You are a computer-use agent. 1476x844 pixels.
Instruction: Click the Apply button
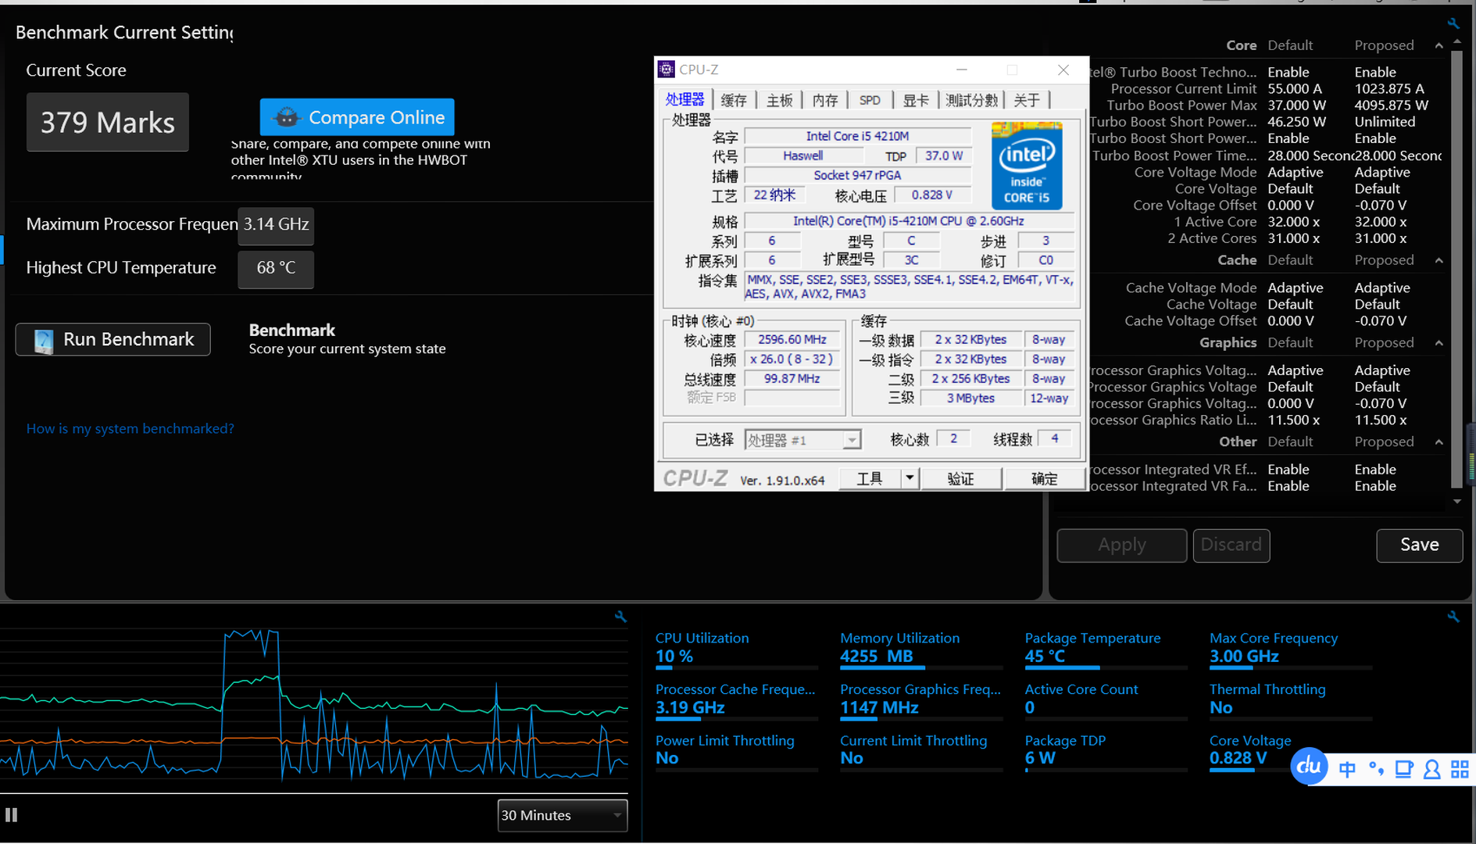1122,545
